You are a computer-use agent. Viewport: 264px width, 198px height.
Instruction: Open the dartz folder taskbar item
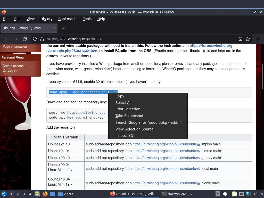click(66, 194)
